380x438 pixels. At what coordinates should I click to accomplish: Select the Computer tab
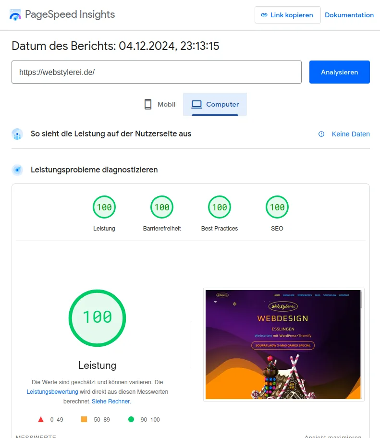click(x=215, y=104)
